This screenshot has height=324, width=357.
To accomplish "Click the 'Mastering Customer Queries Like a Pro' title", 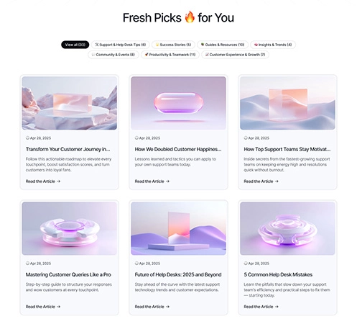I will tap(68, 274).
